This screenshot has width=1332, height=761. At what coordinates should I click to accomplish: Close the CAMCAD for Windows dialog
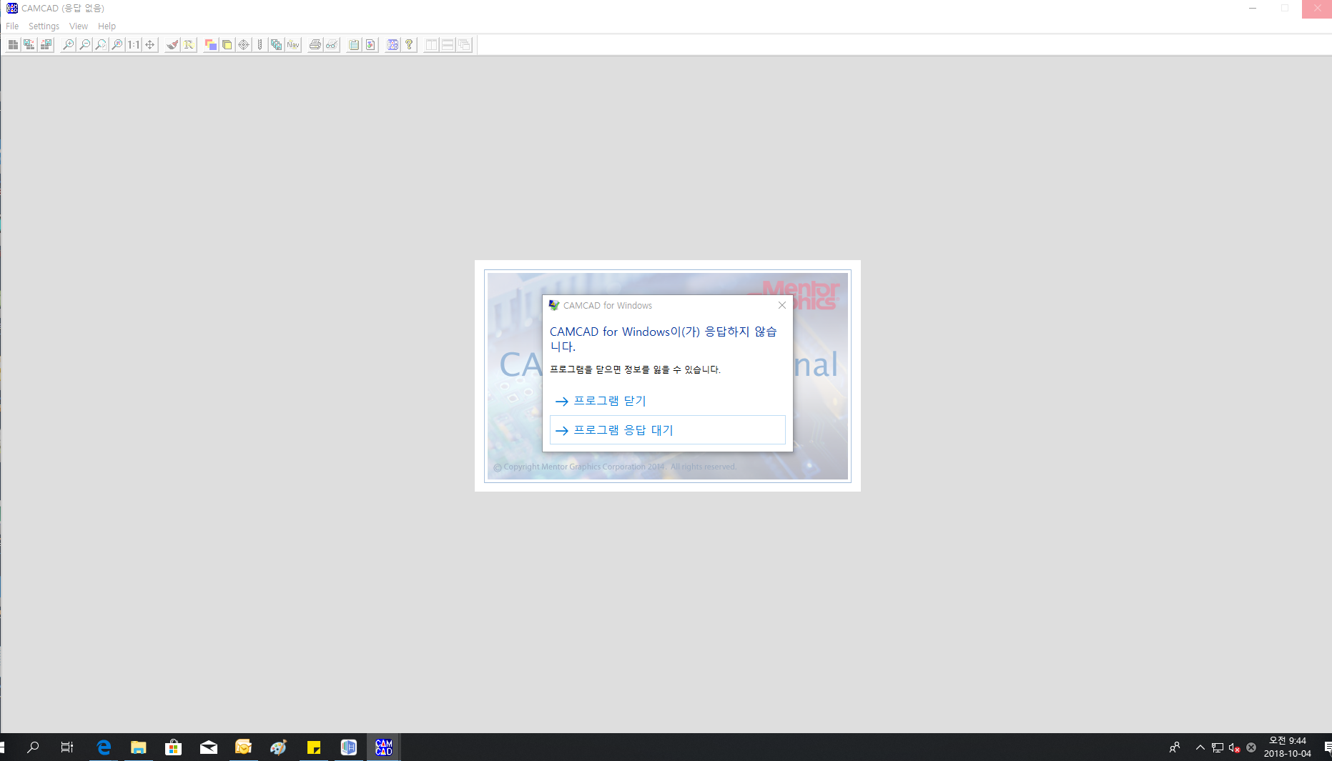point(782,305)
